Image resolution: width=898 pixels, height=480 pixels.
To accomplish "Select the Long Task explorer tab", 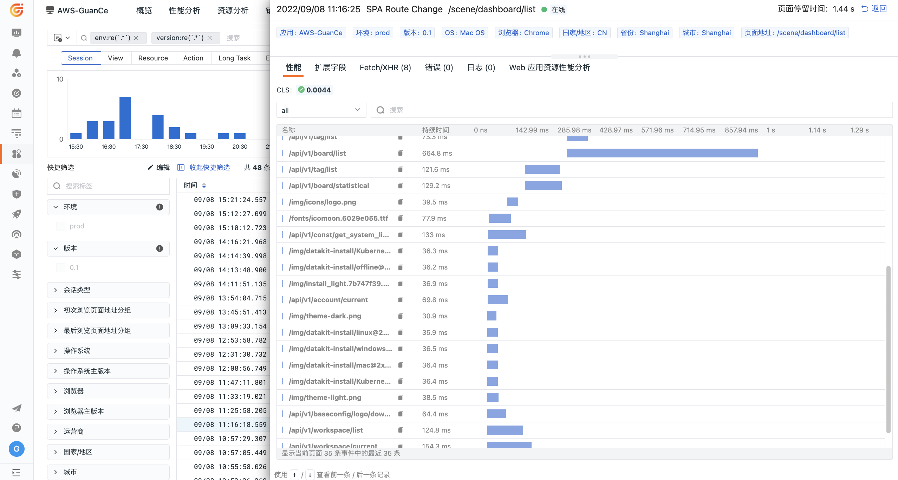I will tap(235, 58).
